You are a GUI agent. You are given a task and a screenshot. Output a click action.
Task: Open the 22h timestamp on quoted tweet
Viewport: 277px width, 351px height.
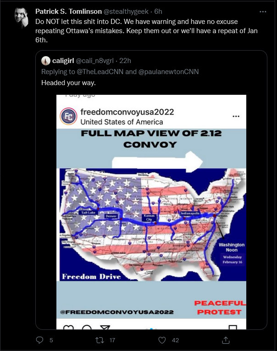tap(125, 61)
